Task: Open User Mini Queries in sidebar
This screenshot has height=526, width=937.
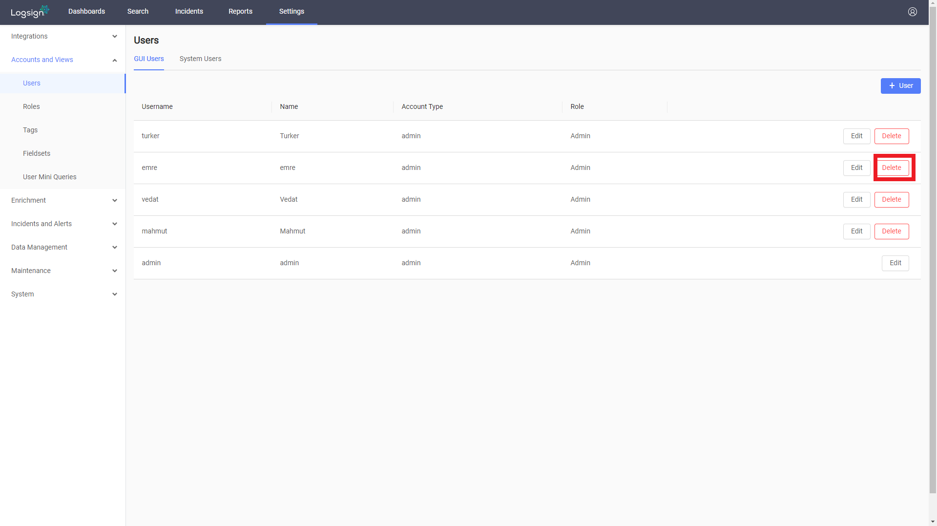Action: point(62,177)
